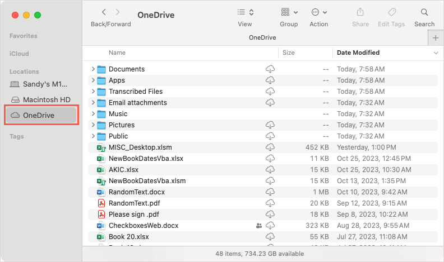Screen dimensions: 444x262
Task: Click cloud download icon for CheckboxesWeb.docx
Action: 270,226
